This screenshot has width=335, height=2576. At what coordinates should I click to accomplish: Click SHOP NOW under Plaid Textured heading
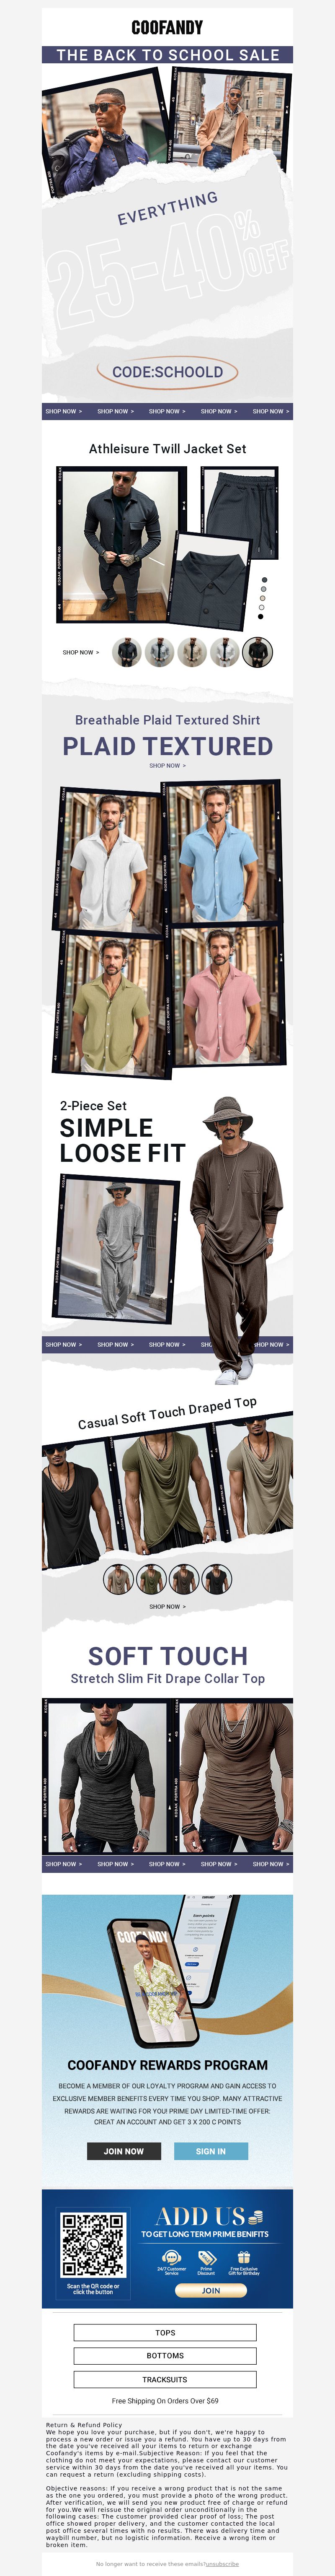point(167,766)
